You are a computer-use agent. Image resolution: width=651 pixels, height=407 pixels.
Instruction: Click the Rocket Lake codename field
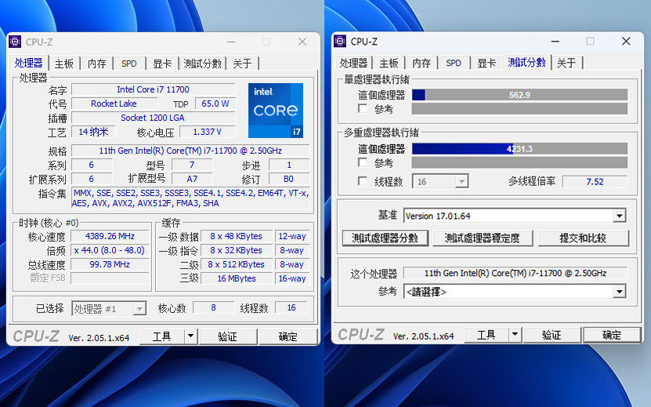(x=114, y=104)
